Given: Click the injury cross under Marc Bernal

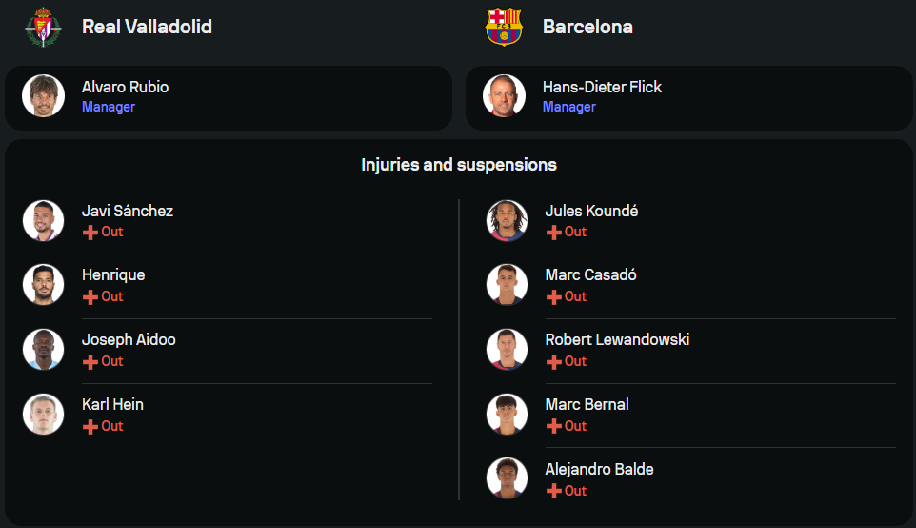Looking at the screenshot, I should tap(553, 426).
